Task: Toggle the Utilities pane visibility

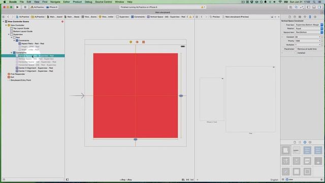Action: [319, 7]
